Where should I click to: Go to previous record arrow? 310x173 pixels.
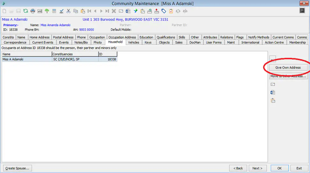pyautogui.click(x=95, y=11)
